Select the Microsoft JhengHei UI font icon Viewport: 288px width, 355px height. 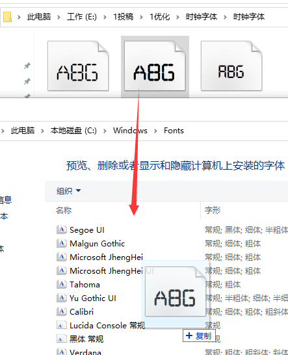click(62, 270)
